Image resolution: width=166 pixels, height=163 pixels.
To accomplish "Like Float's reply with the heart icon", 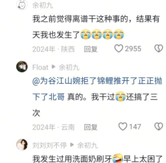I will [x=123, y=127].
